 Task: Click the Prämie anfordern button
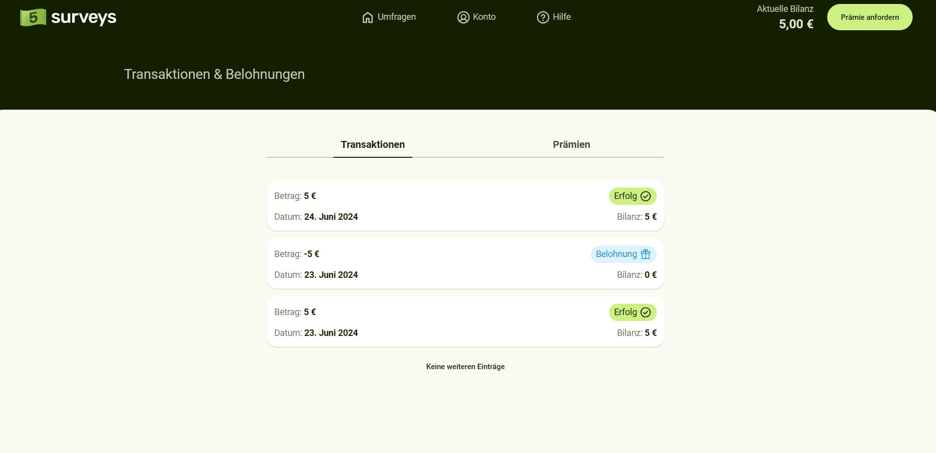869,17
